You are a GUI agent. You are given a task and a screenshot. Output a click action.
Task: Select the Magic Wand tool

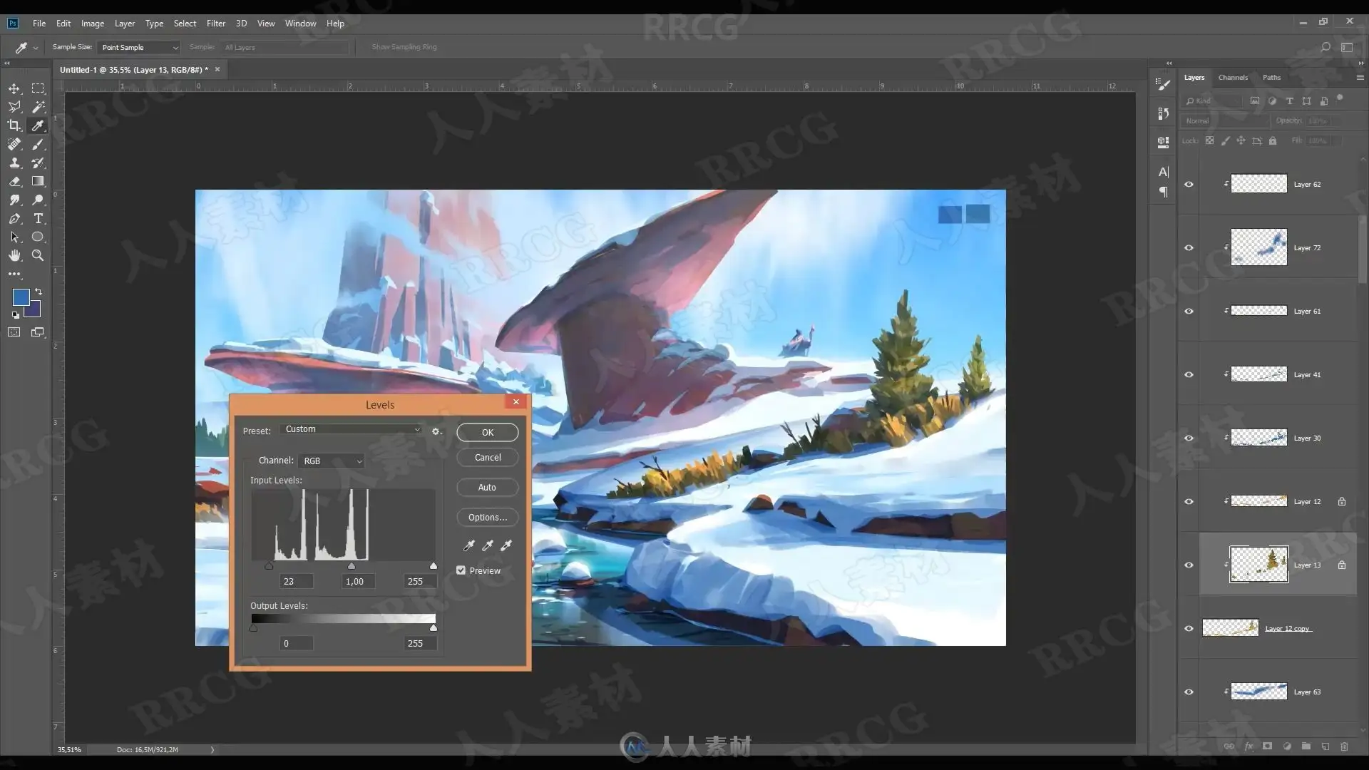(x=38, y=107)
